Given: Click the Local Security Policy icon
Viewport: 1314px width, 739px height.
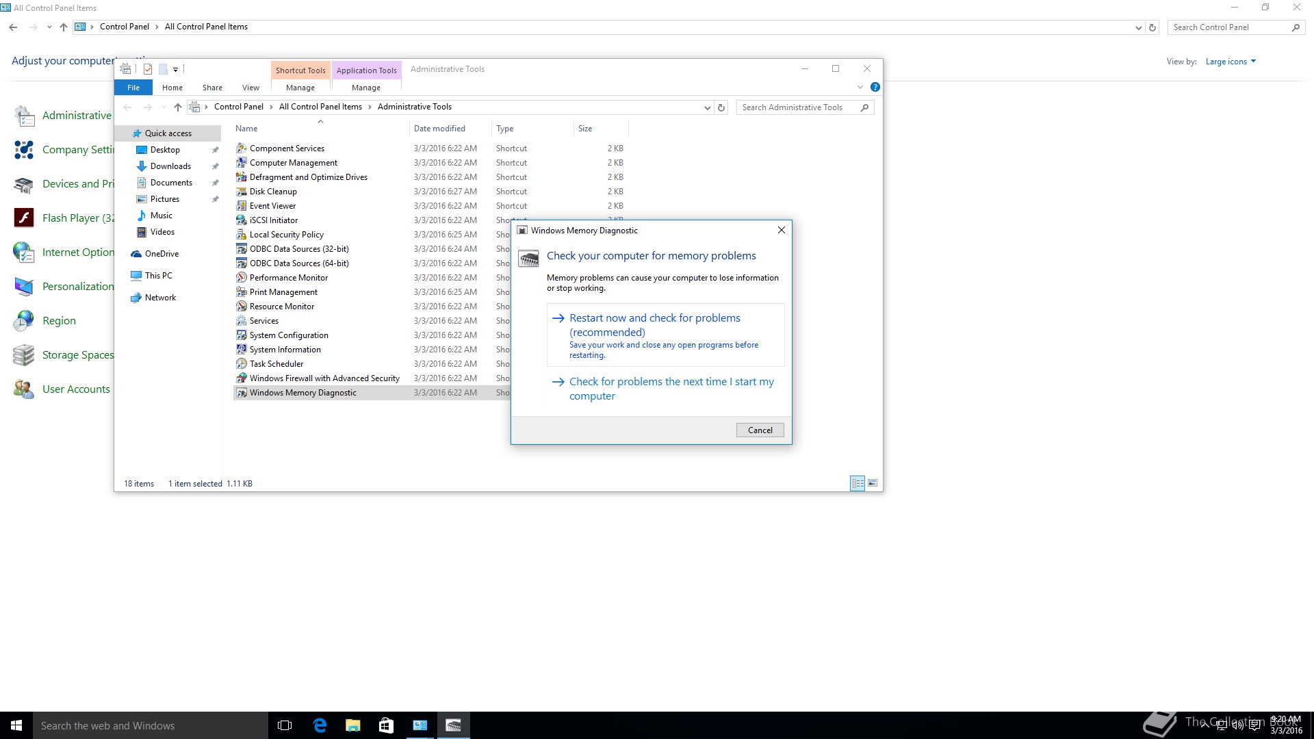Looking at the screenshot, I should pos(241,235).
